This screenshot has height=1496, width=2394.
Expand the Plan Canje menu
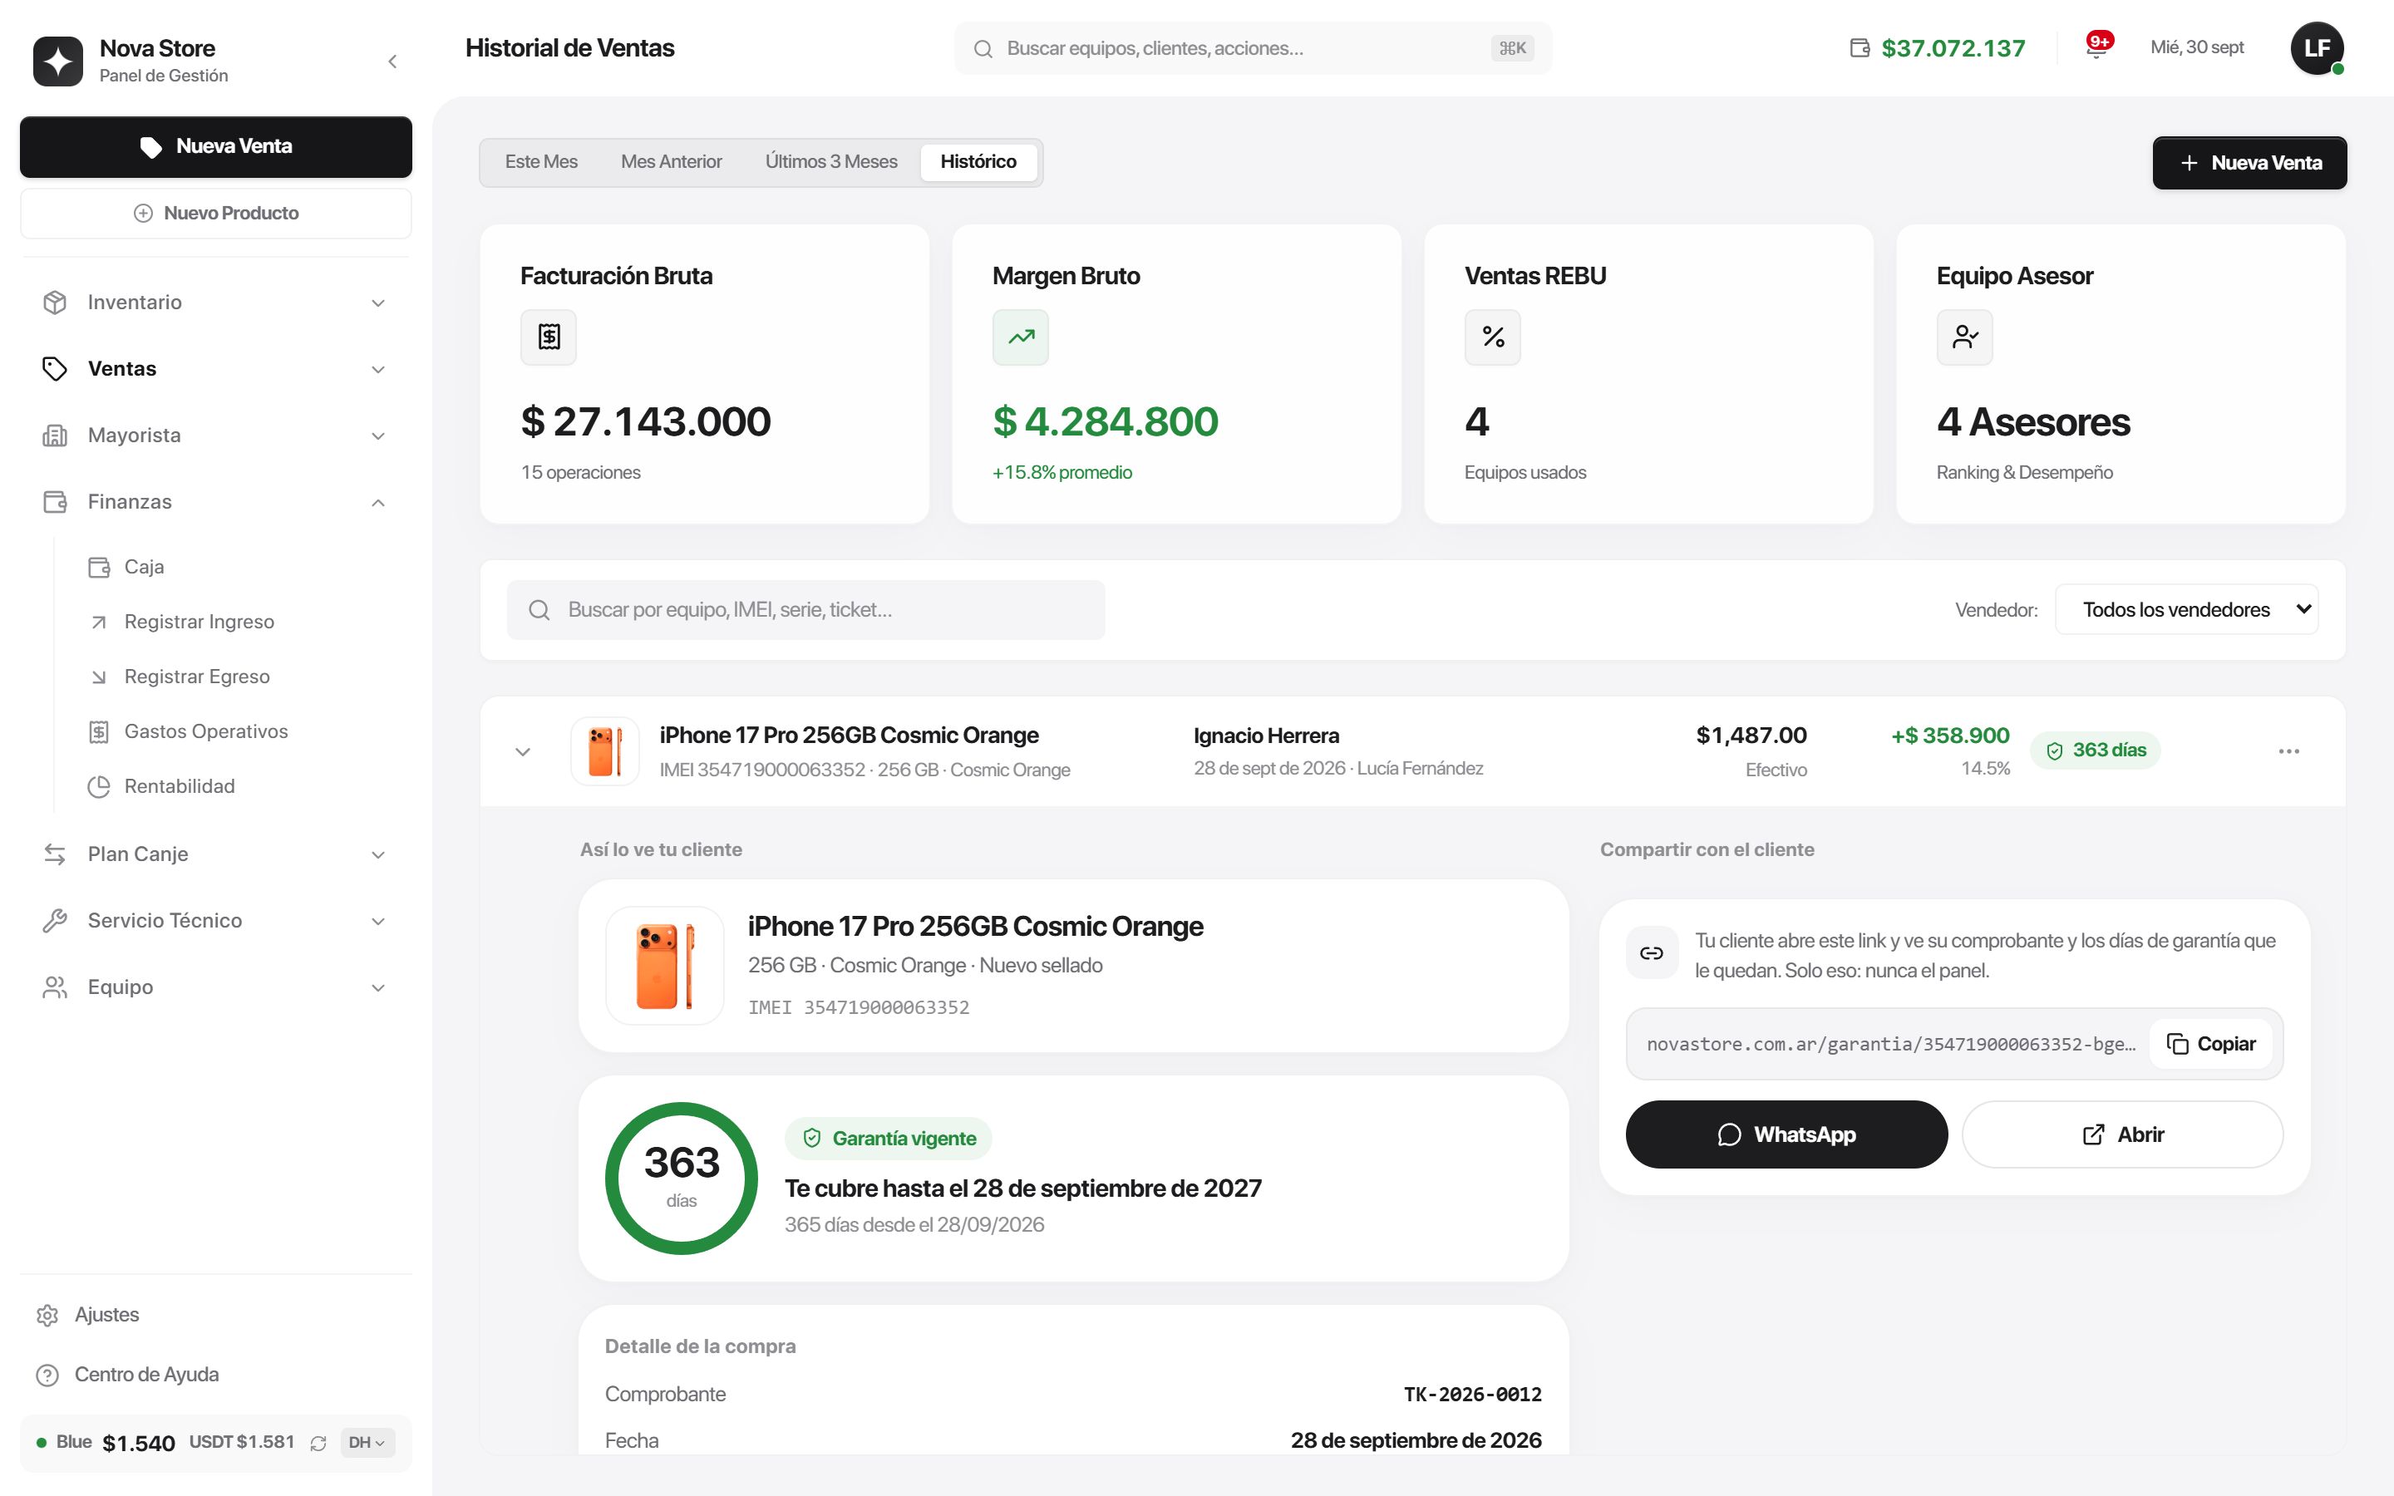click(215, 855)
